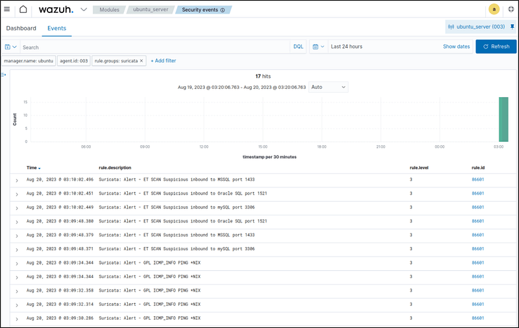Image resolution: width=519 pixels, height=328 pixels.
Task: Open the user avatar menu
Action: click(494, 9)
